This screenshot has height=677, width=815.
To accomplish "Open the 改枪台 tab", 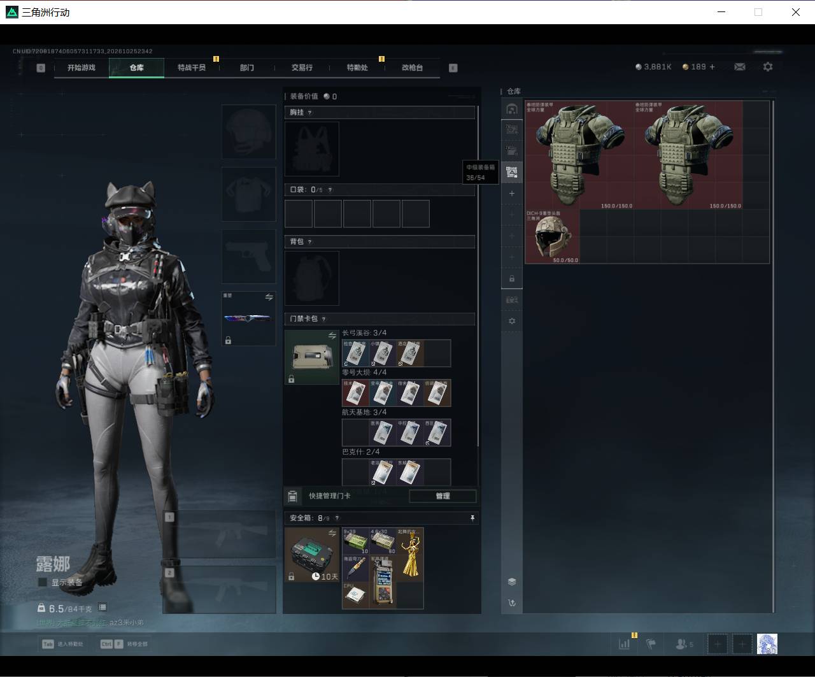I will [x=412, y=68].
